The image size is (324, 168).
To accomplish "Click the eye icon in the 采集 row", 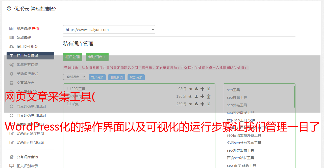I will pyautogui.click(x=190, y=104).
